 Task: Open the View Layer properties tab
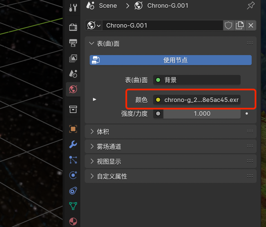point(73,58)
